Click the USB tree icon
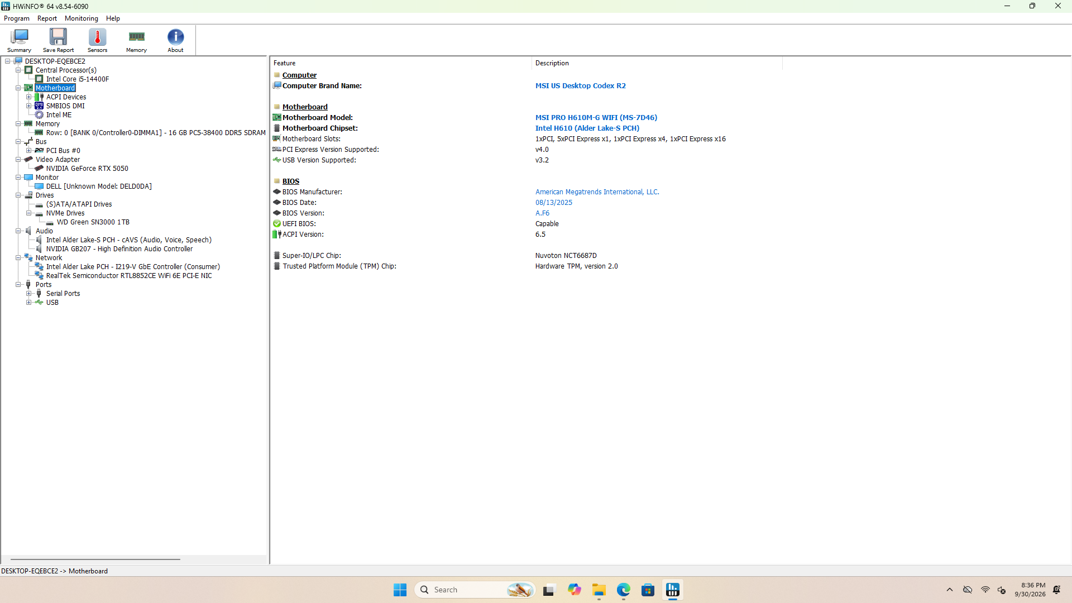 click(x=39, y=303)
